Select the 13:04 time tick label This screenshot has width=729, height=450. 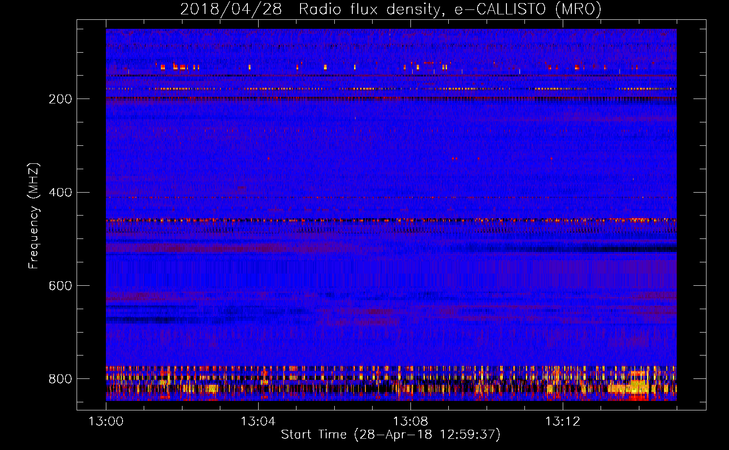point(258,422)
